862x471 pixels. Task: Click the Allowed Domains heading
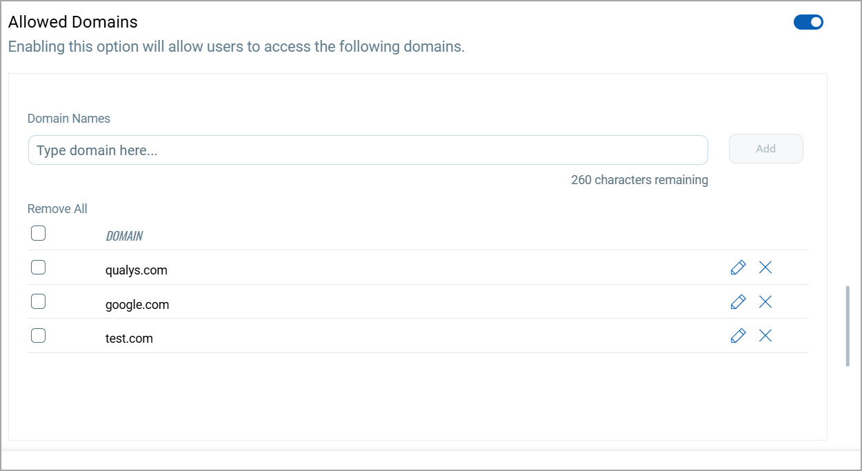73,22
